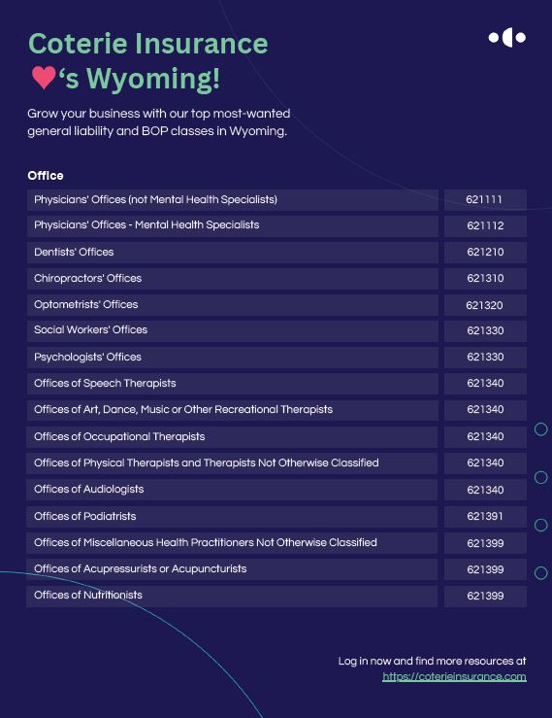Click the 'Grow your business' intro paragraph

point(159,122)
